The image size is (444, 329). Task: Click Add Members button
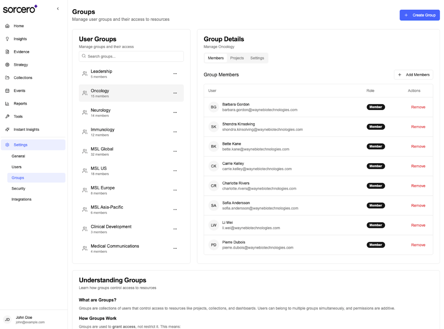(413, 75)
